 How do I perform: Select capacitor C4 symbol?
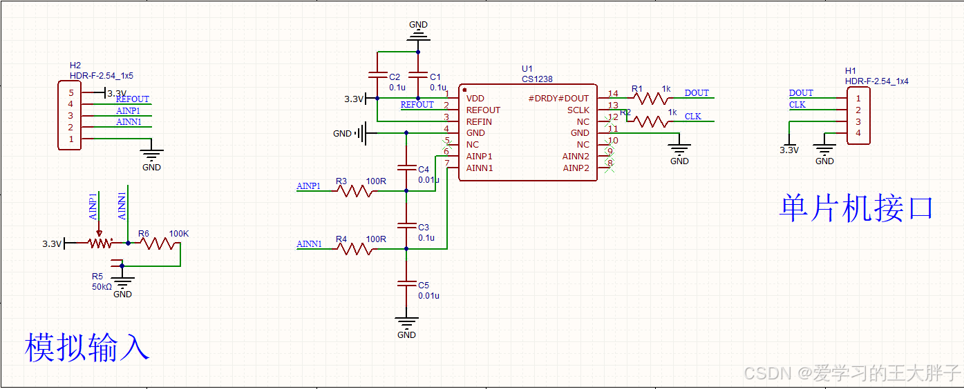(406, 168)
